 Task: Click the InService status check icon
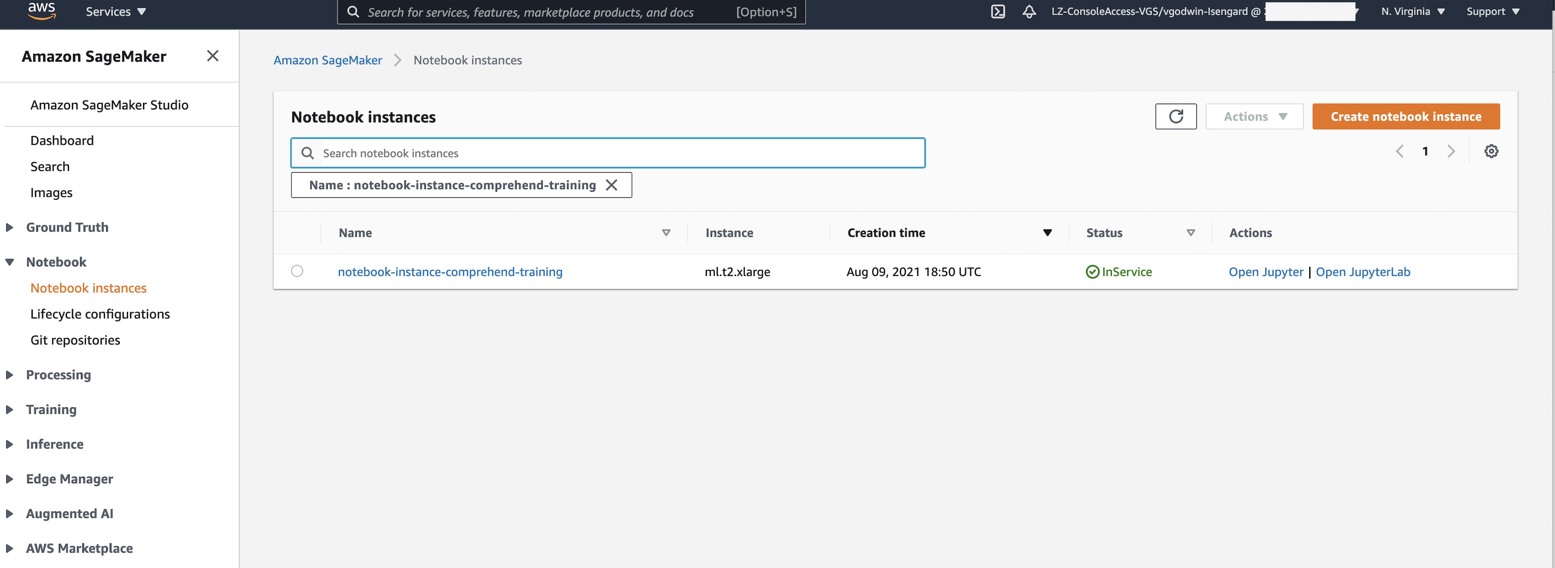1092,272
